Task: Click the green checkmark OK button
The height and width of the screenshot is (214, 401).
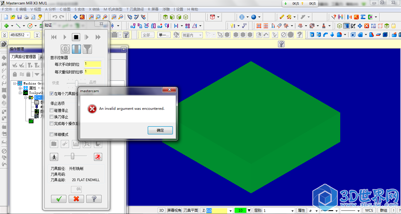Action: coord(59,199)
